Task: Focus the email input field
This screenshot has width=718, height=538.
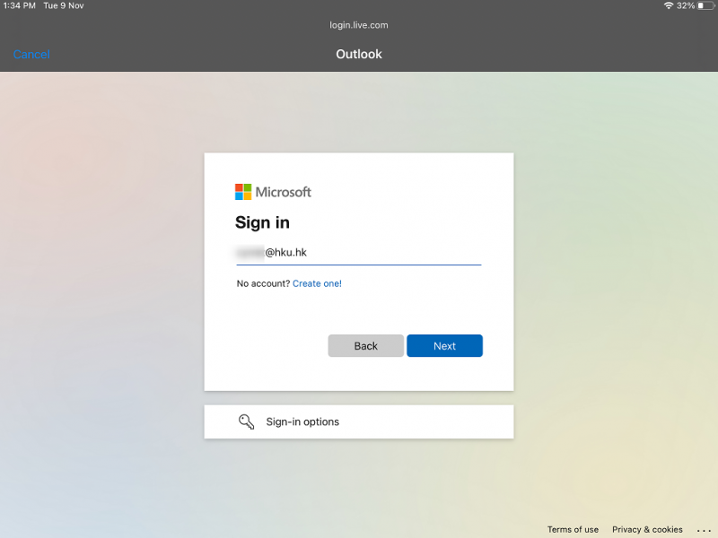Action: pyautogui.click(x=358, y=253)
